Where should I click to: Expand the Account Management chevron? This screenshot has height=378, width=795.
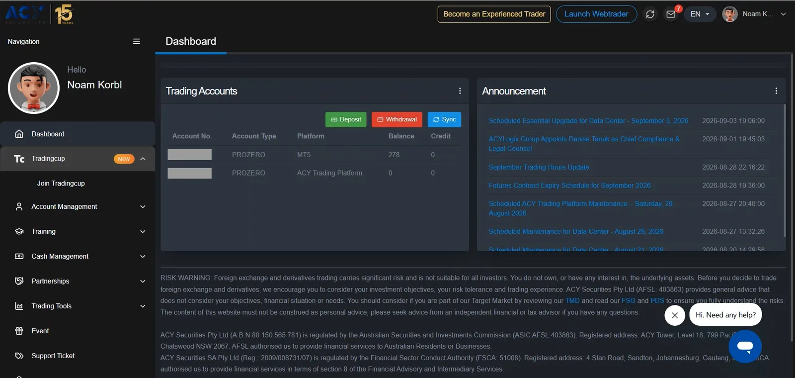tap(143, 206)
